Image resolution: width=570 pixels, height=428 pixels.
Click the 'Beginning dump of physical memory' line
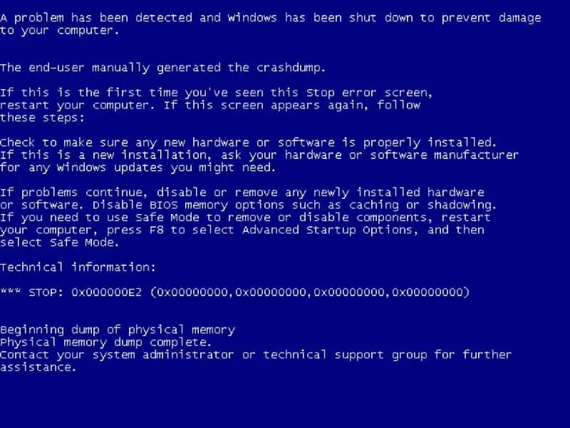tap(118, 330)
